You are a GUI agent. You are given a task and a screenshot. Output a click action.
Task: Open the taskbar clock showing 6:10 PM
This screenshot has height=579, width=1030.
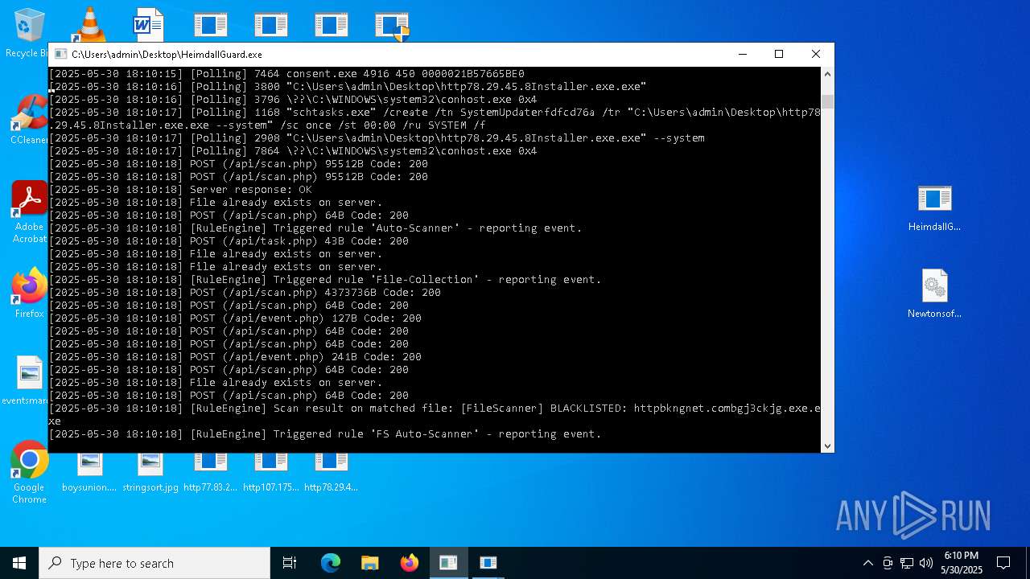click(962, 563)
